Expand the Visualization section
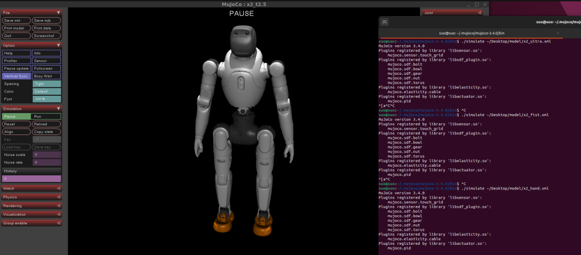Image resolution: width=581 pixels, height=255 pixels. [x=32, y=214]
